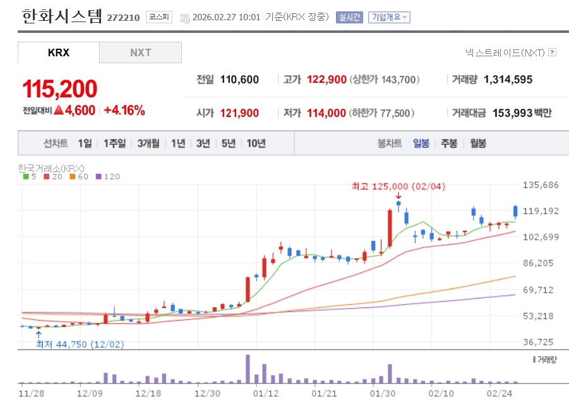This screenshot has height=413, width=569.
Task: Open the 넥스트레이드(NXT) link
Action: coord(505,52)
